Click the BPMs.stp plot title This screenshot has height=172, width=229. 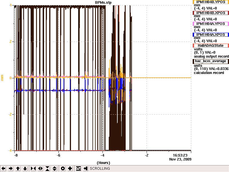click(103, 3)
